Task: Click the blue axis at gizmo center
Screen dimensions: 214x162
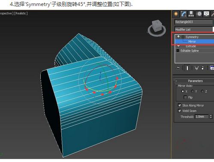Action: point(100,76)
